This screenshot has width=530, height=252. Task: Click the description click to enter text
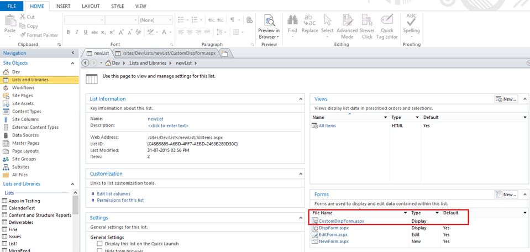[168, 125]
